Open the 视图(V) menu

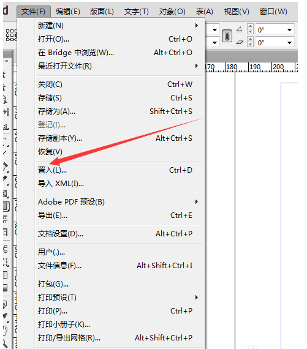[237, 12]
